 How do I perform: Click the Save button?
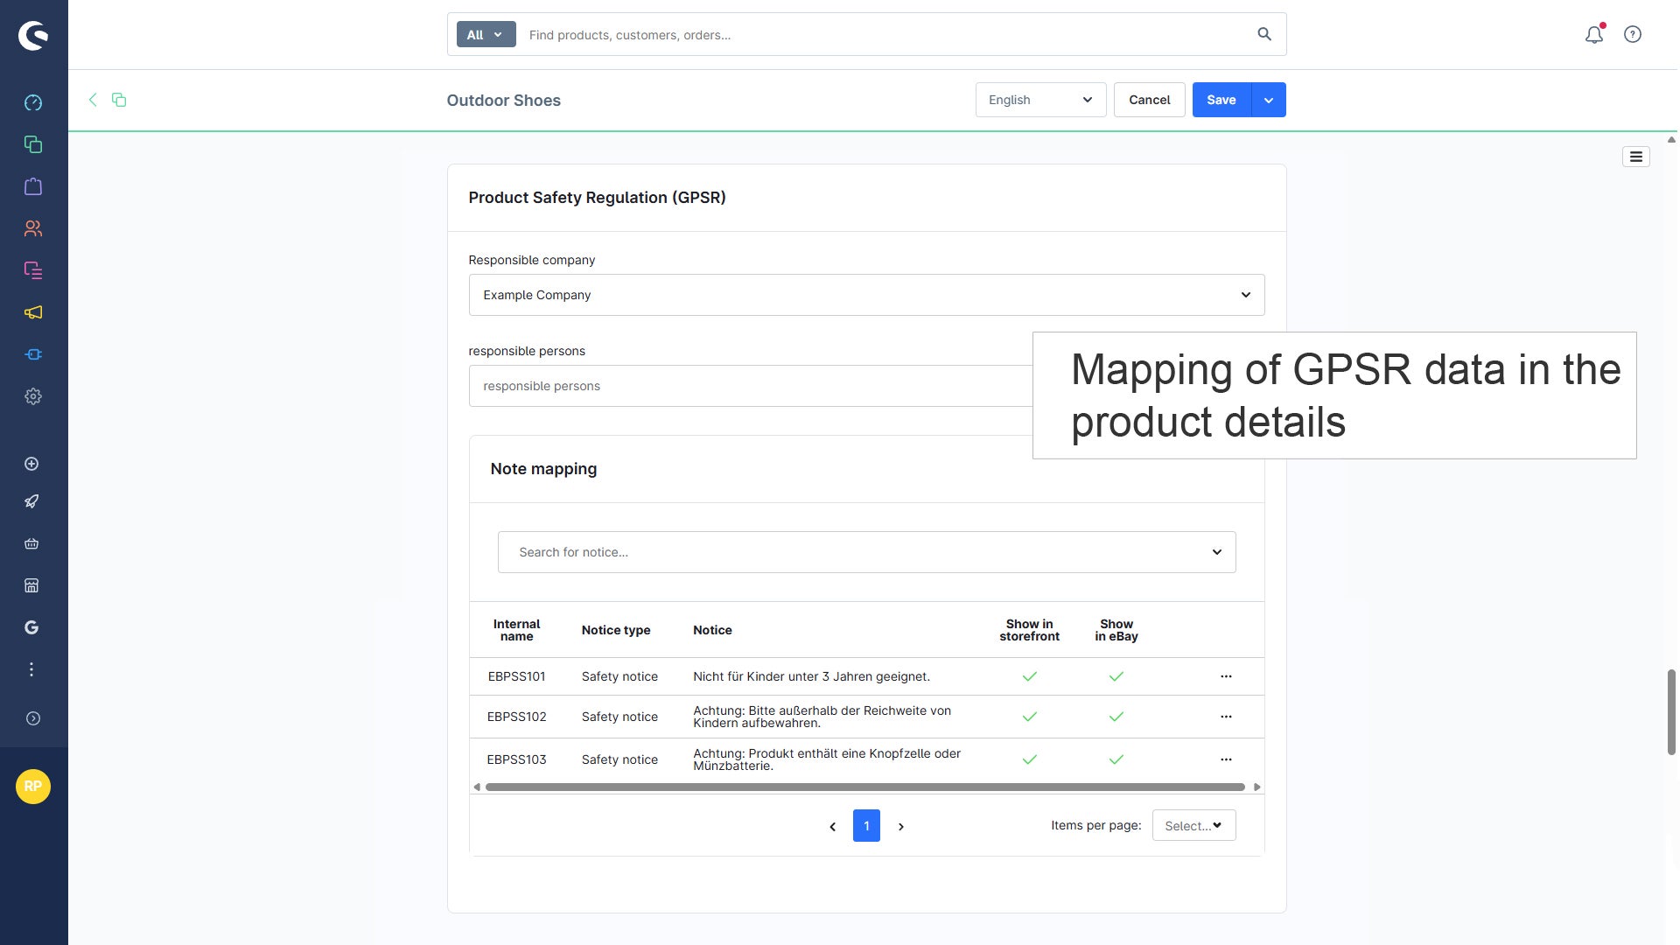point(1221,100)
